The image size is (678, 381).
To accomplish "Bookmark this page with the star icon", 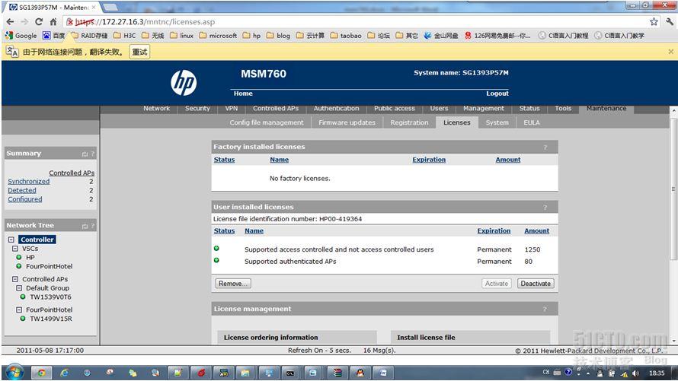I will [654, 21].
